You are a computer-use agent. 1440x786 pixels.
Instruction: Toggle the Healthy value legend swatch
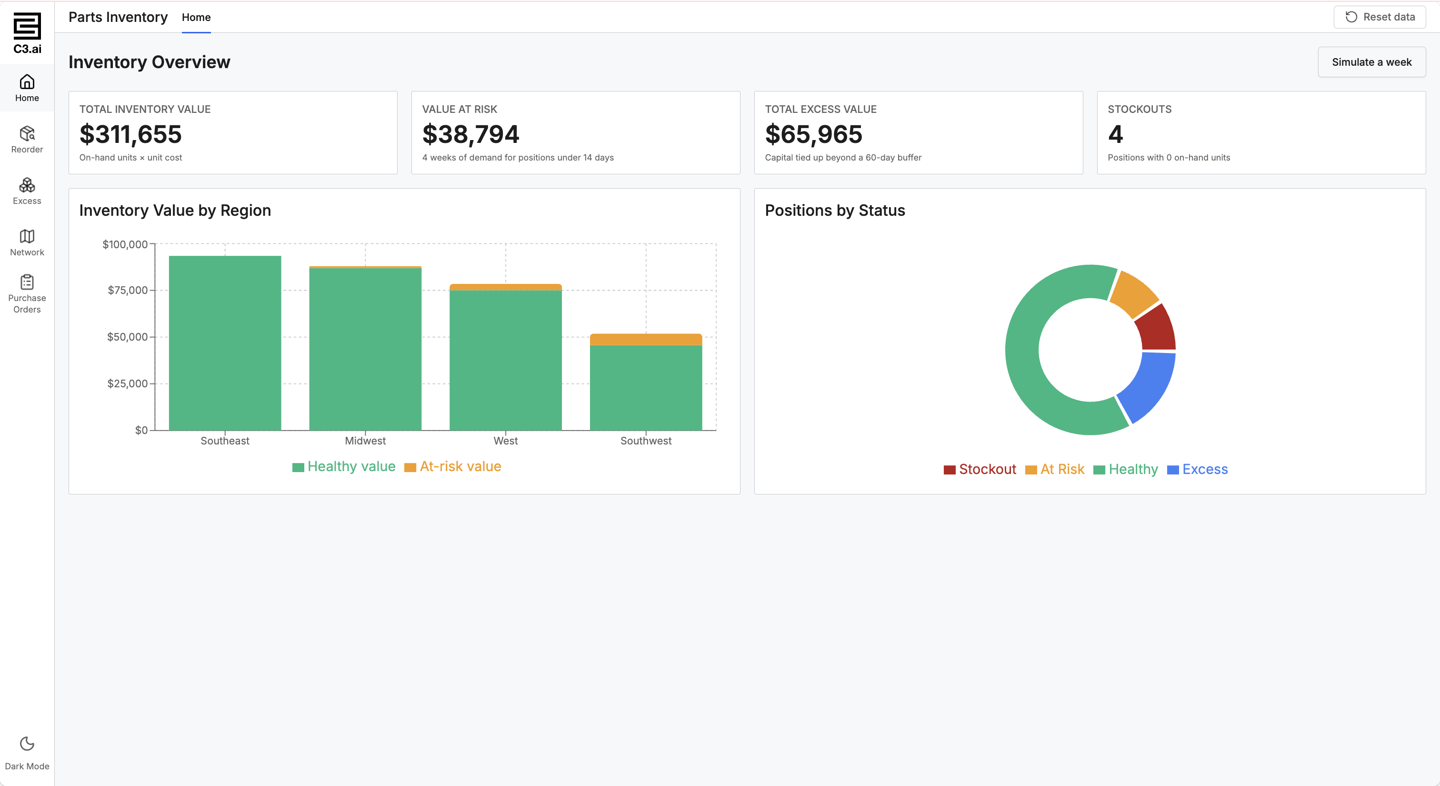tap(298, 467)
